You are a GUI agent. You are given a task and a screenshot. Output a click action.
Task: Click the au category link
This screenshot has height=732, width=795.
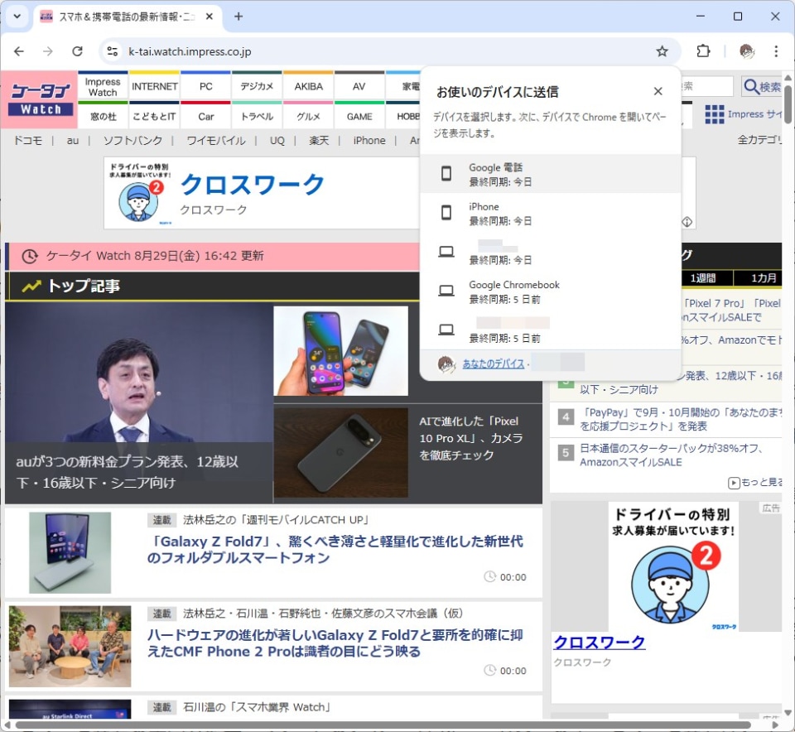pos(73,141)
